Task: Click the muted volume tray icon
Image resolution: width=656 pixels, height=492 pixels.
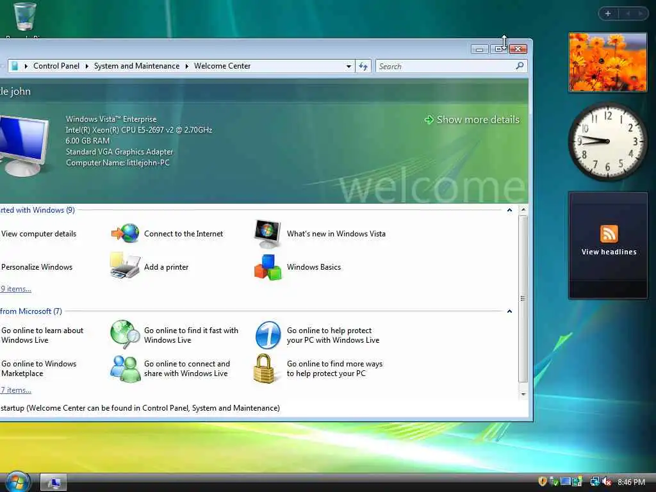Action: (x=607, y=482)
